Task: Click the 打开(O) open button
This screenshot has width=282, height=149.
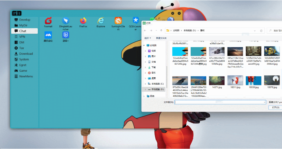Action: (276, 108)
